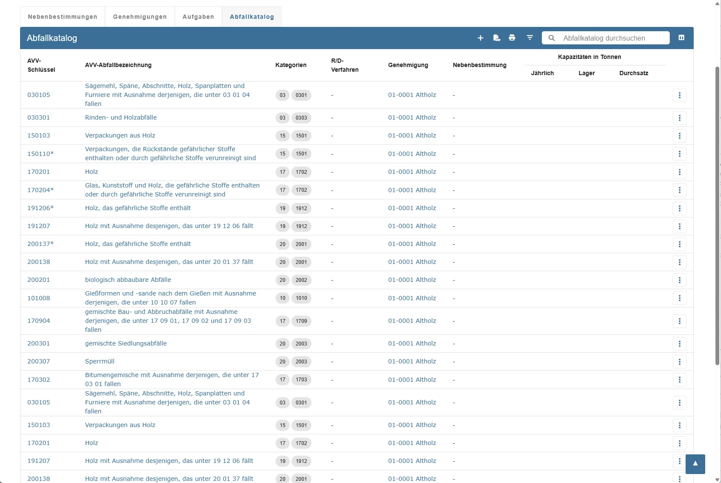
Task: Open the filter options for the Abfallkatalog
Action: click(x=530, y=38)
